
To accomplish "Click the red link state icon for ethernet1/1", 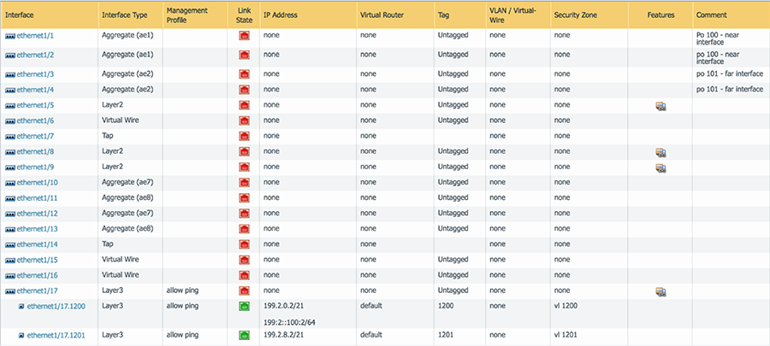I will (x=244, y=35).
